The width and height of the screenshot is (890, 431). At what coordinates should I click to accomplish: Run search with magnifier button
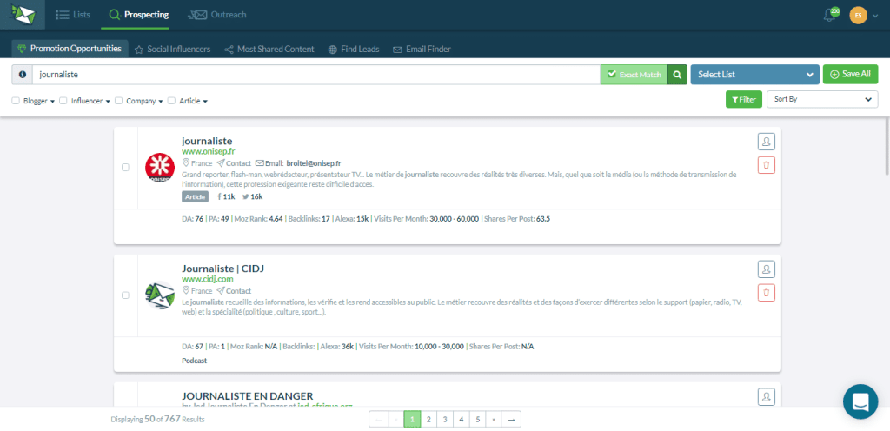[677, 74]
